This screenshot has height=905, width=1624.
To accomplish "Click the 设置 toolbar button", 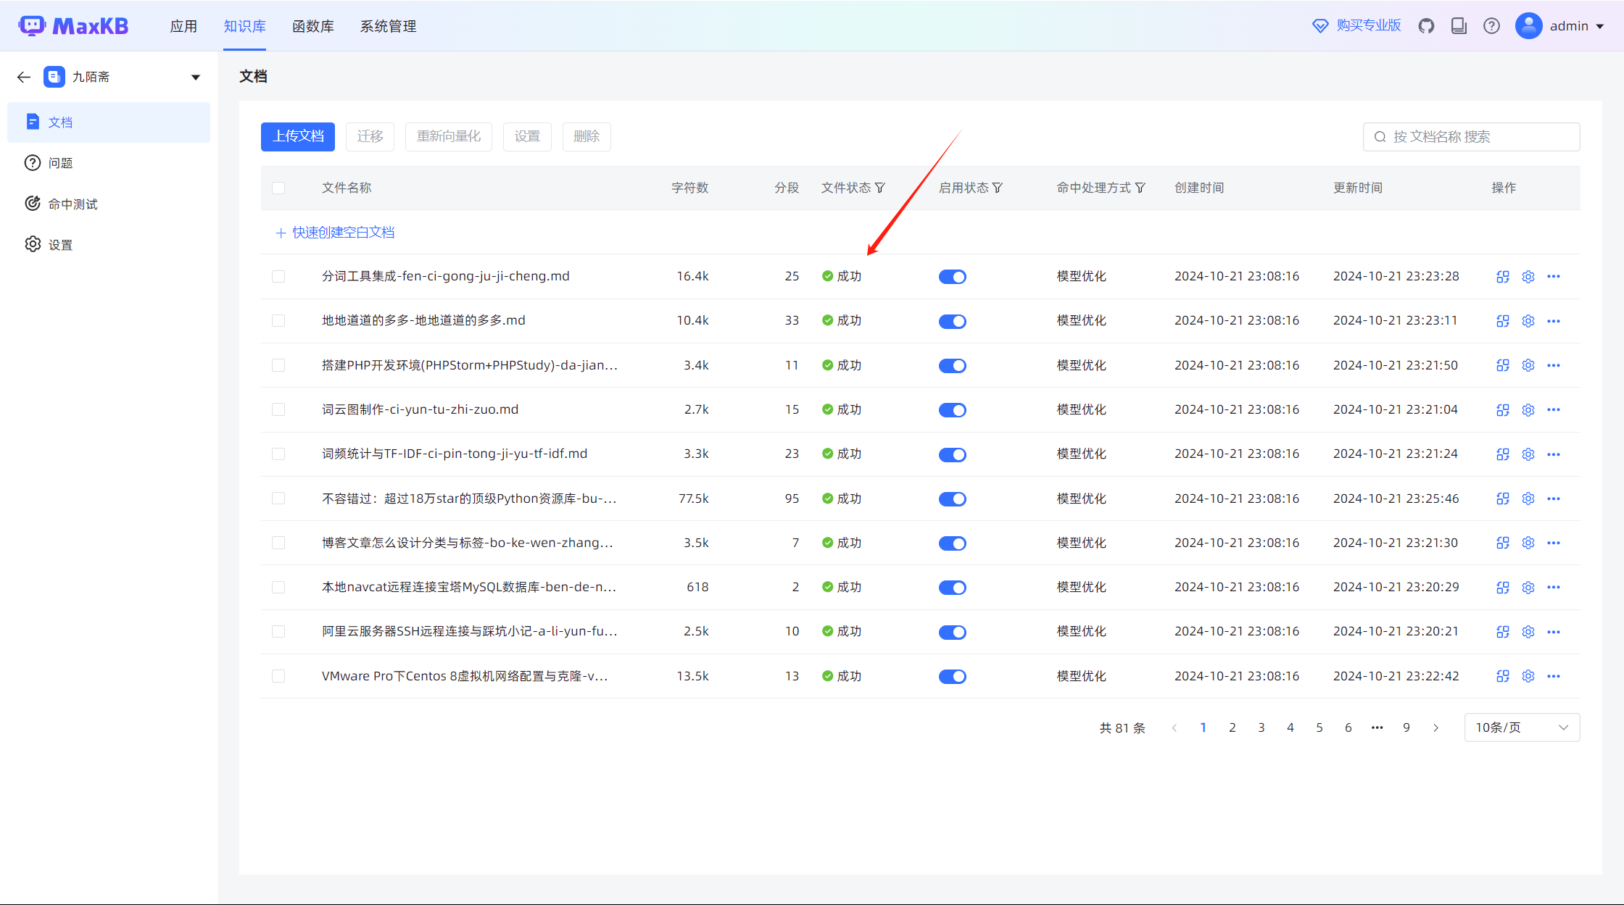I will 527,136.
